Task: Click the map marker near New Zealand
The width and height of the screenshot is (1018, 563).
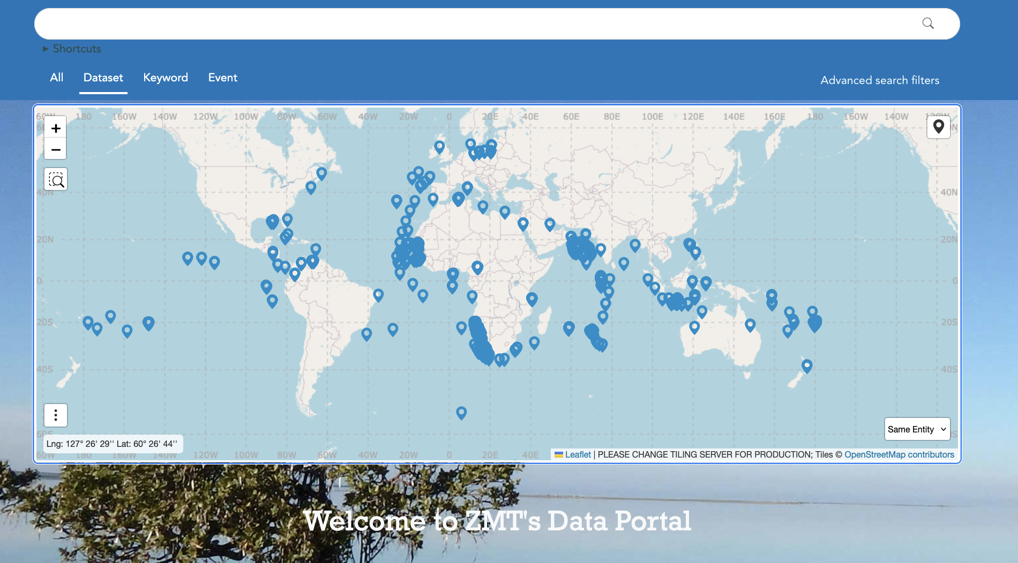Action: [807, 366]
